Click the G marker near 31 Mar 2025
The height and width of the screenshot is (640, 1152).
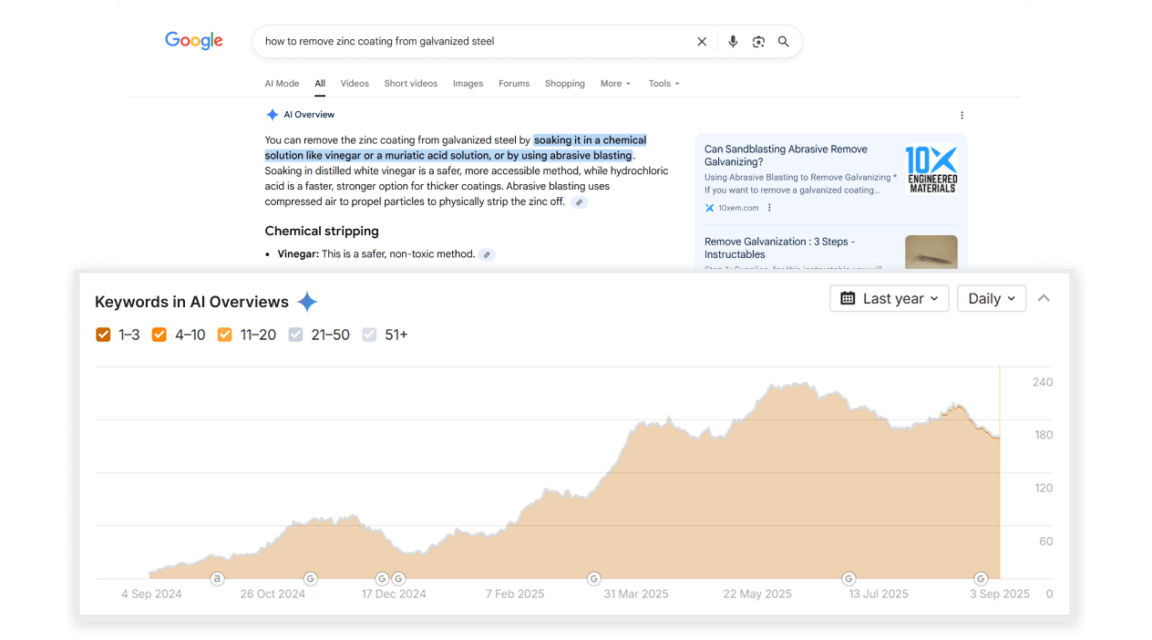coord(593,578)
